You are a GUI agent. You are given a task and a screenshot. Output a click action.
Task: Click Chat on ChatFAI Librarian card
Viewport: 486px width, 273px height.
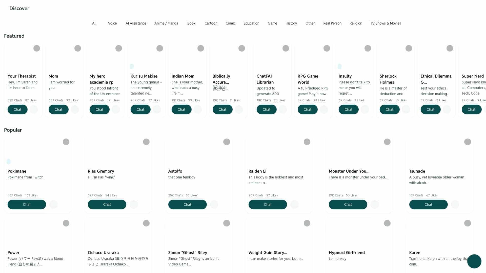(x=266, y=109)
